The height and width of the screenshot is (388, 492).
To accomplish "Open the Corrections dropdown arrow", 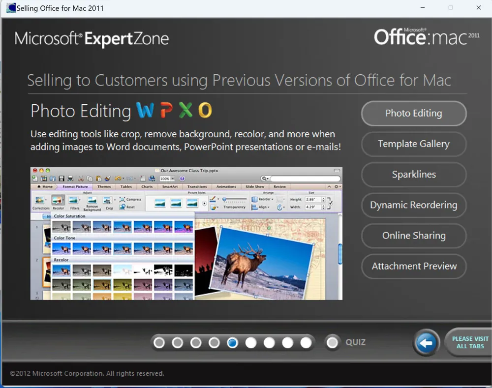I will 46,200.
